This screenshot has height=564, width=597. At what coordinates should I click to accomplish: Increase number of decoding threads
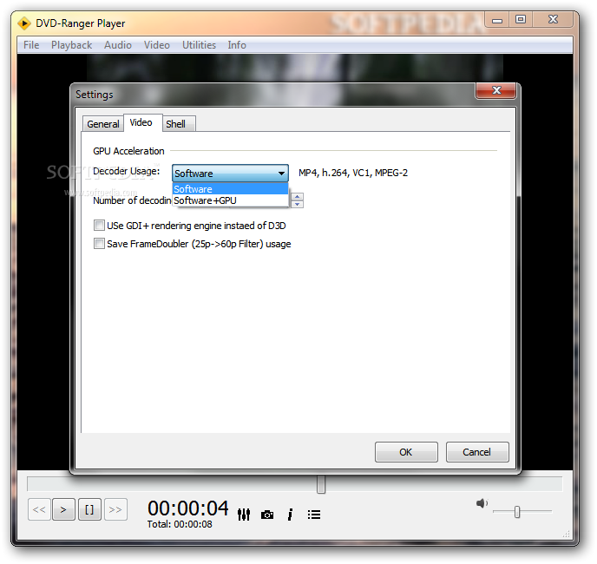point(297,196)
